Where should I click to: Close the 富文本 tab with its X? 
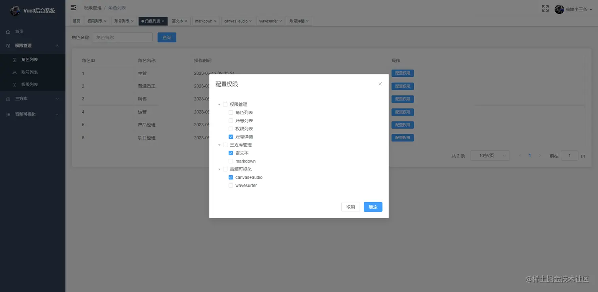click(x=186, y=21)
